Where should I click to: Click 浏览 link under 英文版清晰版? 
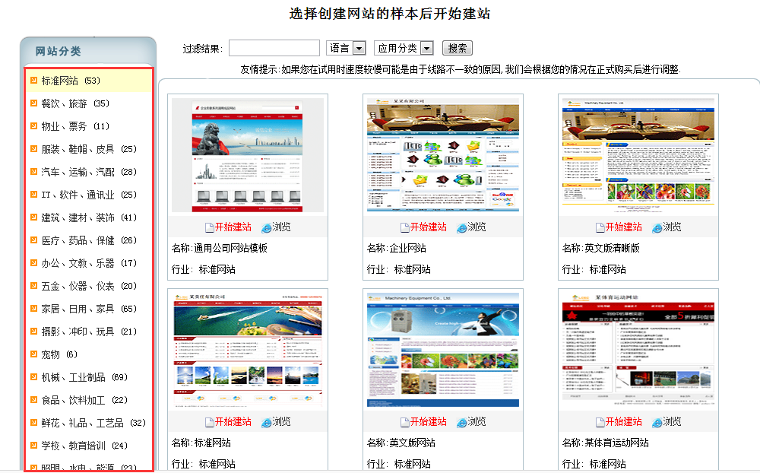coord(672,227)
